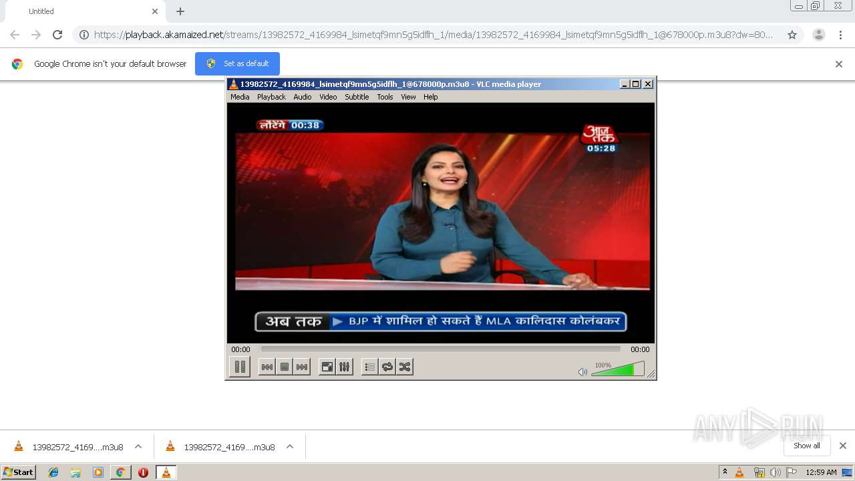Switch to Chrome taskbar button
Viewport: 855px width, 481px height.
pyautogui.click(x=120, y=472)
